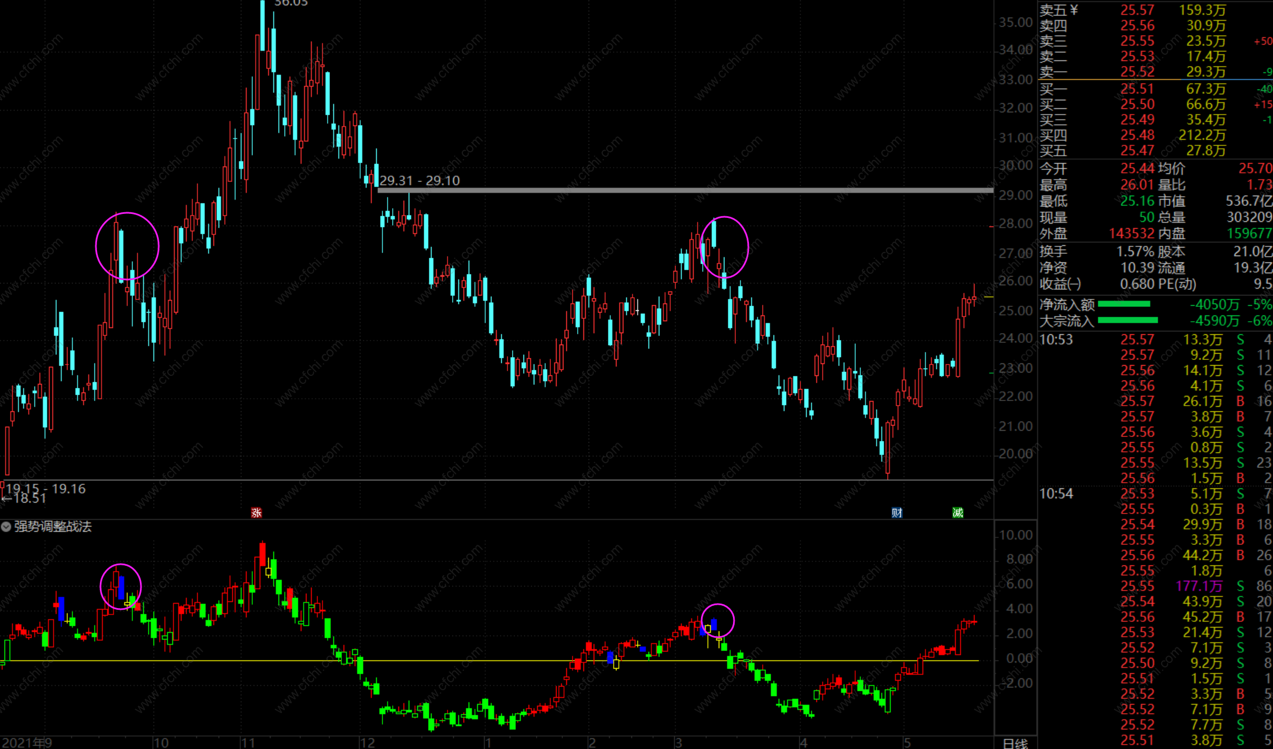Click the 大宗流入 green flow bar
This screenshot has height=749, width=1273.
[1127, 320]
